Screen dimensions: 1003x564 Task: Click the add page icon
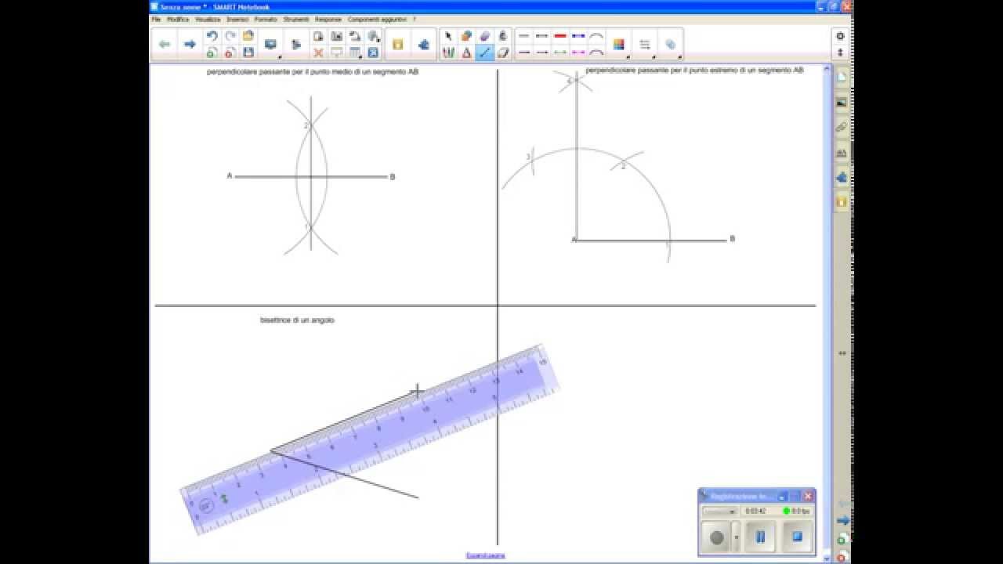coord(212,52)
